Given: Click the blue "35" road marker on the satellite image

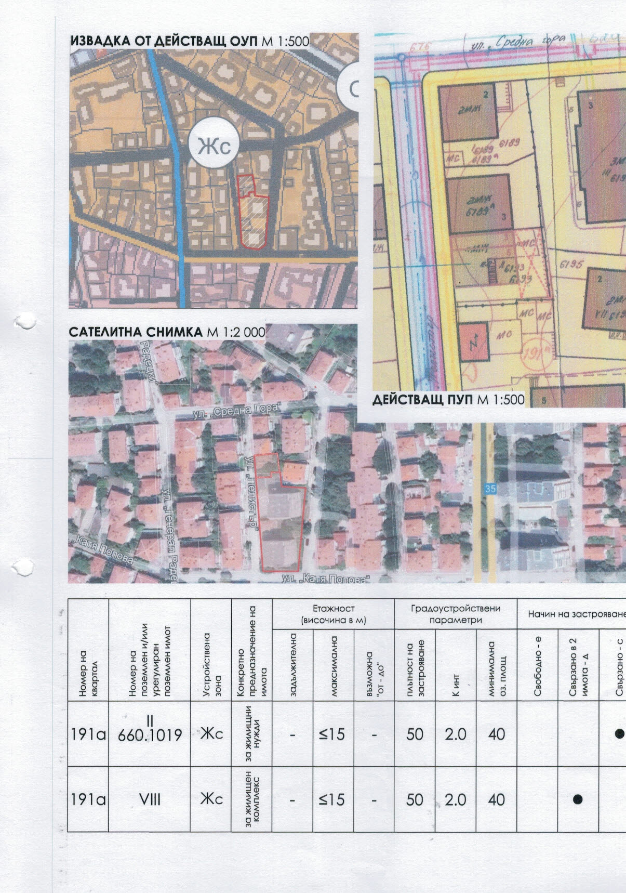Looking at the screenshot, I should tap(490, 489).
